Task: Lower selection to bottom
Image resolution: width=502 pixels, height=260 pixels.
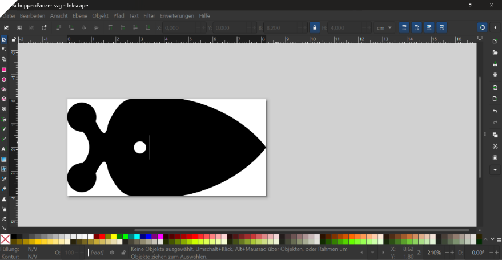Action: tap(147, 27)
